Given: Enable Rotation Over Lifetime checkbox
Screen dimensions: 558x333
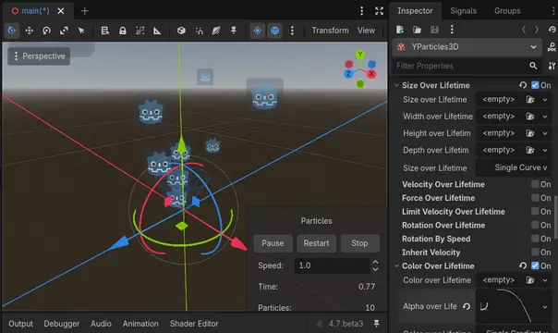Looking at the screenshot, I should coord(535,225).
